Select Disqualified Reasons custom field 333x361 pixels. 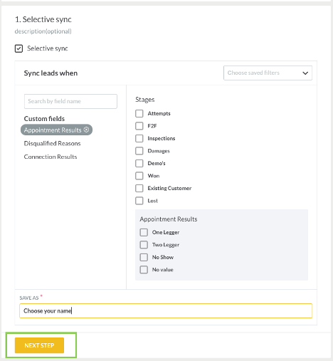pyautogui.click(x=52, y=143)
